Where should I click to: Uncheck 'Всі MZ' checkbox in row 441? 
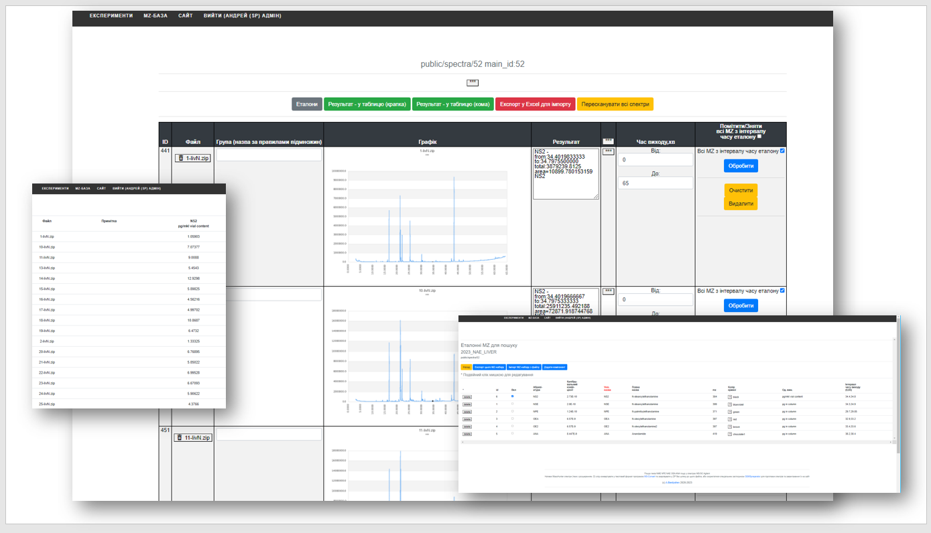[782, 151]
